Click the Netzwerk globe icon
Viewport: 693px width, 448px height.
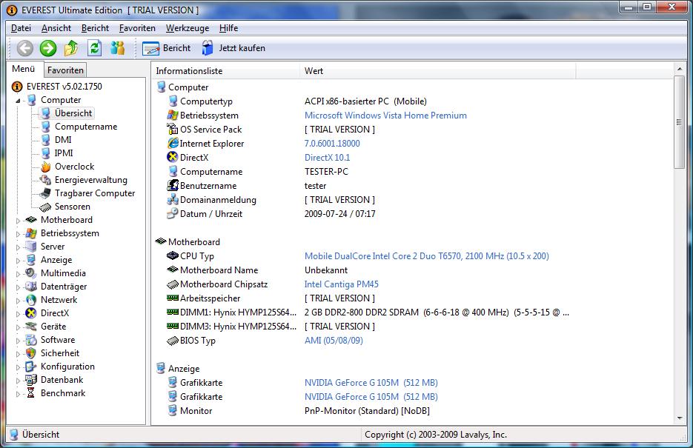31,300
